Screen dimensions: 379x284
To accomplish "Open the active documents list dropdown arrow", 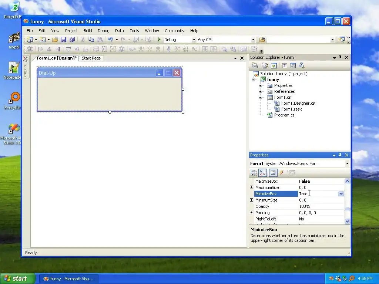I will click(x=235, y=58).
